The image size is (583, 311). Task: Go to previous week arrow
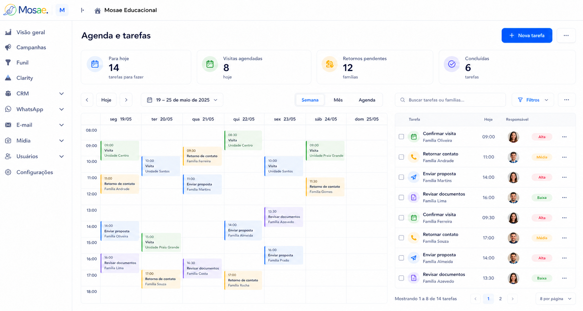[87, 100]
